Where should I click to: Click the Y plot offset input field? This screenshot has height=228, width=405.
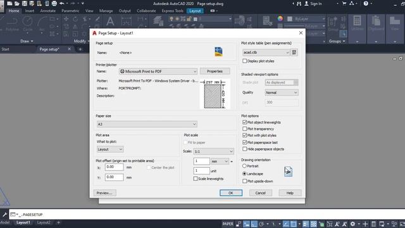coord(114,177)
